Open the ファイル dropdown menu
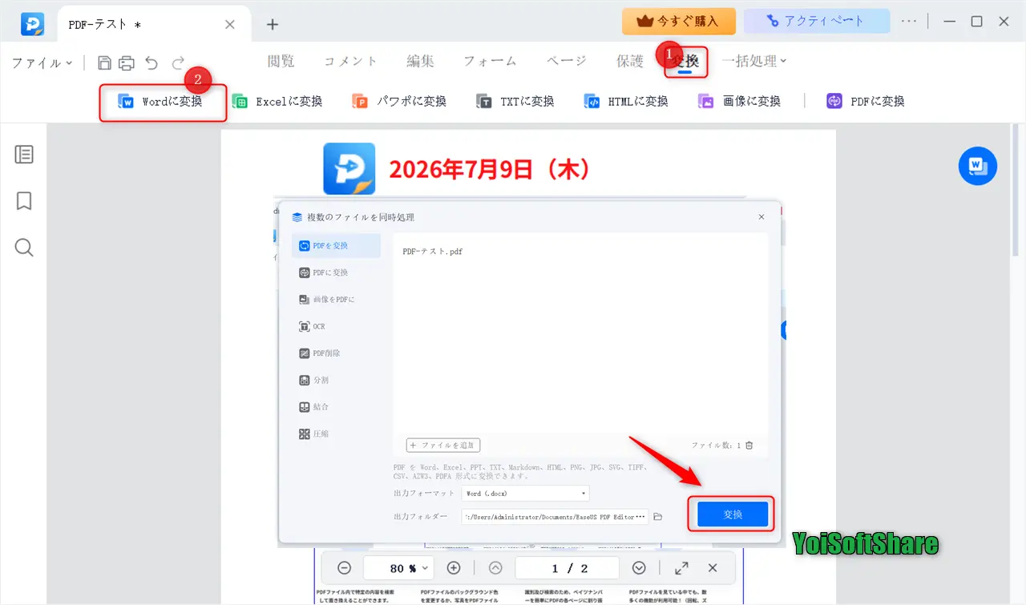 [42, 63]
